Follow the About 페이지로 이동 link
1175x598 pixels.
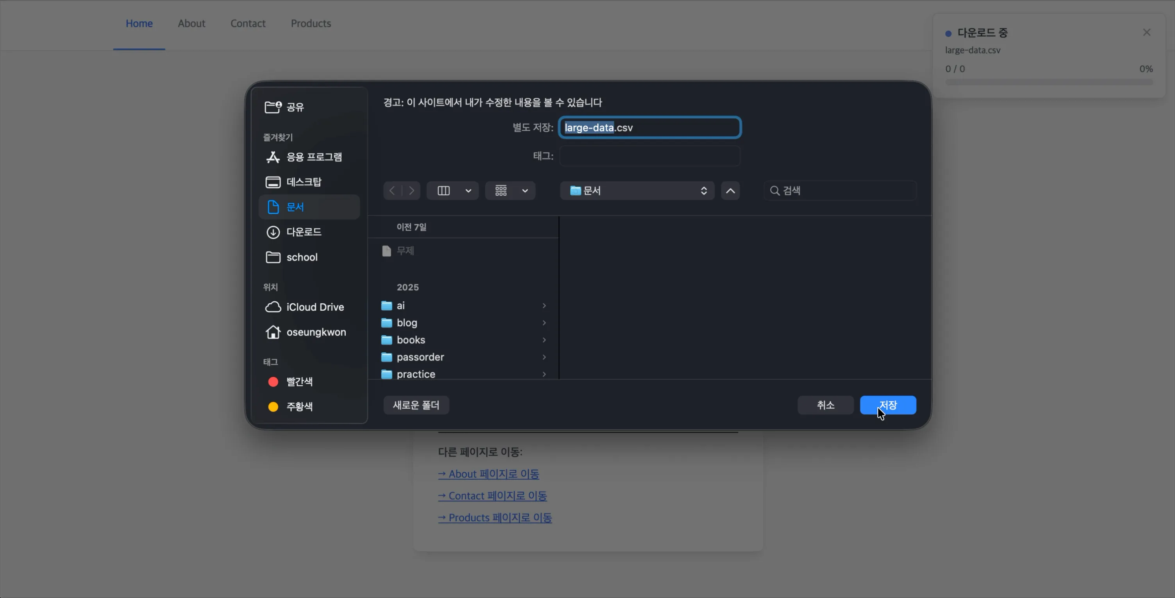click(489, 474)
